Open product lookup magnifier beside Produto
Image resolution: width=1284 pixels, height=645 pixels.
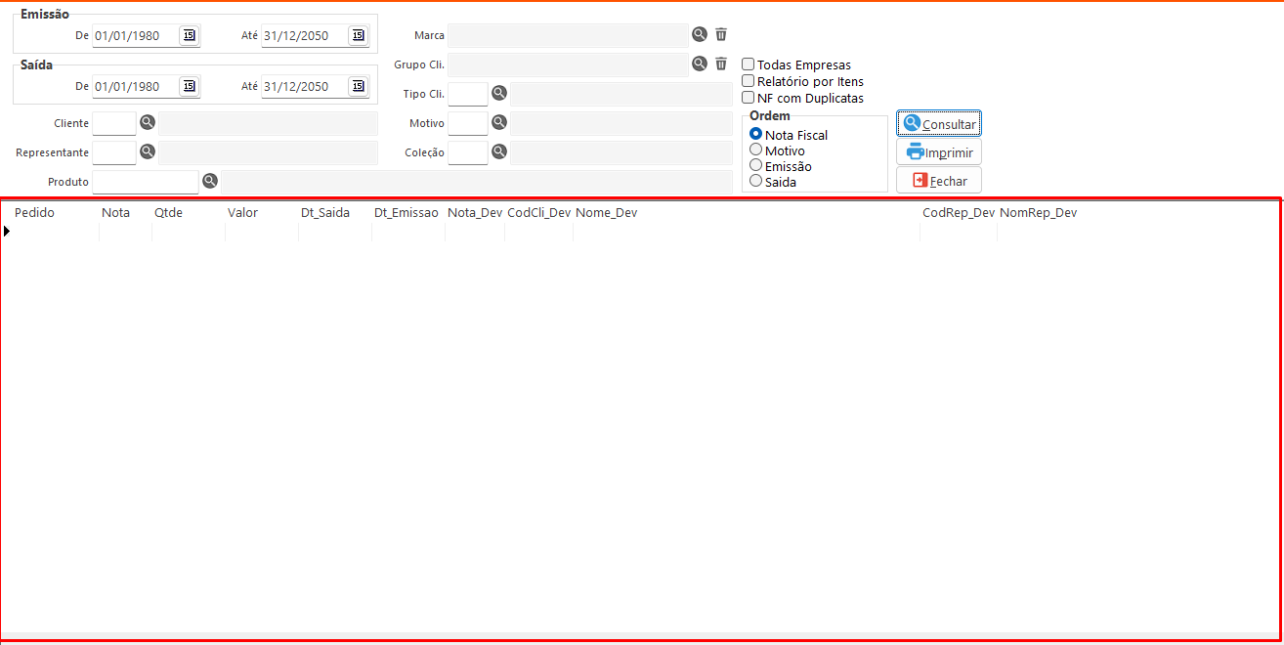pyautogui.click(x=209, y=182)
